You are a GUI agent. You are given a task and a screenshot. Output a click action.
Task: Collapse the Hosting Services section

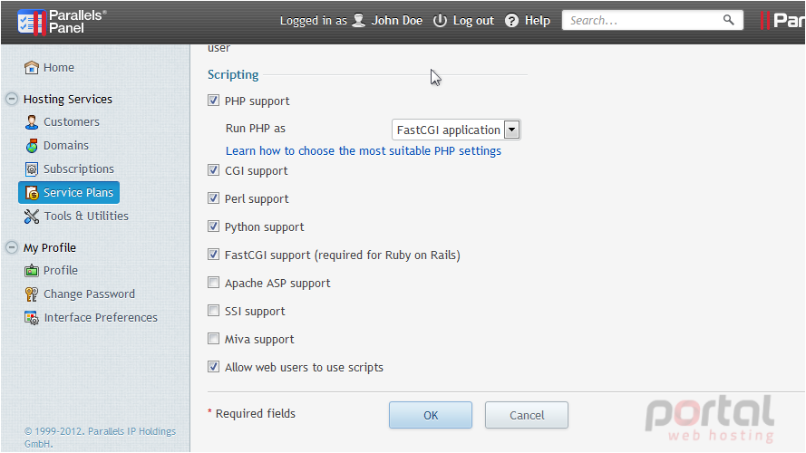coord(12,99)
